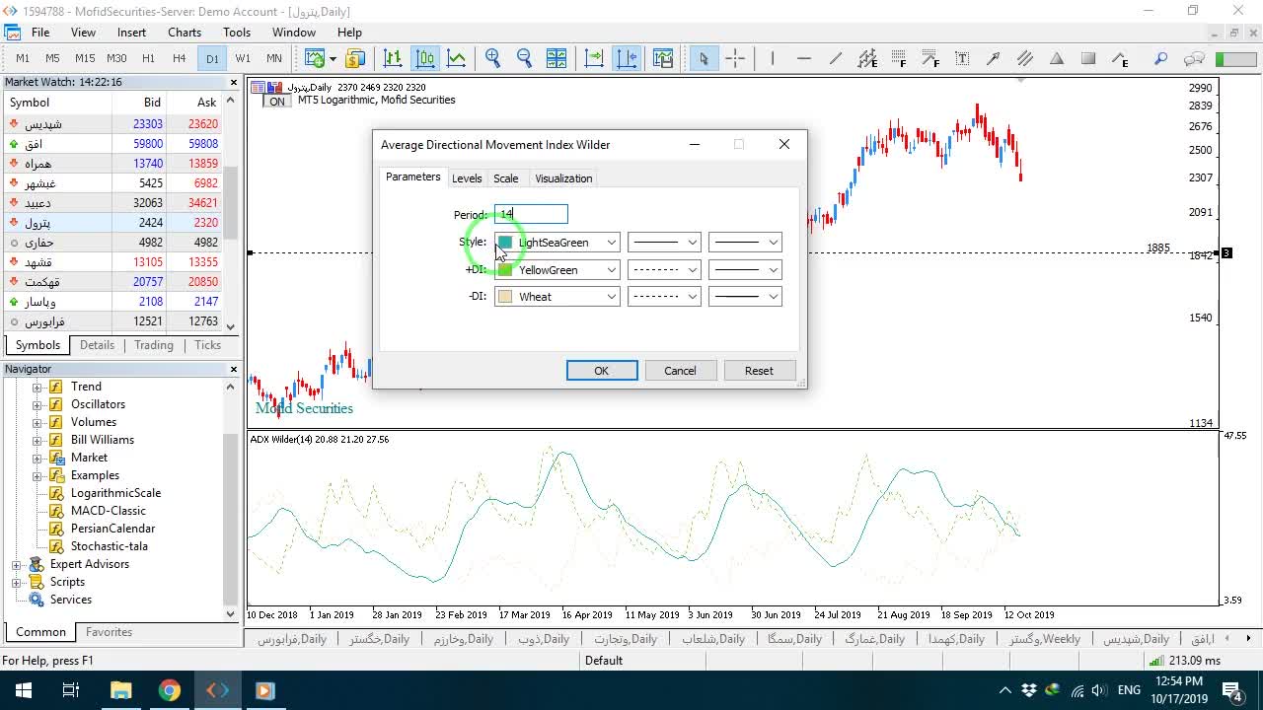This screenshot has height=710, width=1263.
Task: Select the MACD-Classic indicator in Navigator
Action: pos(108,511)
